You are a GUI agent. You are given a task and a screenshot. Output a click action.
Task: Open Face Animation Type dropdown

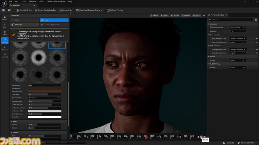click(x=237, y=38)
